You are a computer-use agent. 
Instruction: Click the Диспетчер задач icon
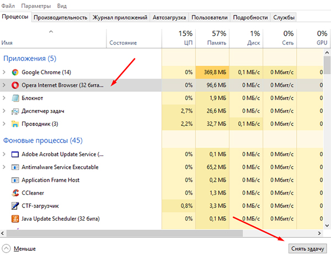[15, 111]
